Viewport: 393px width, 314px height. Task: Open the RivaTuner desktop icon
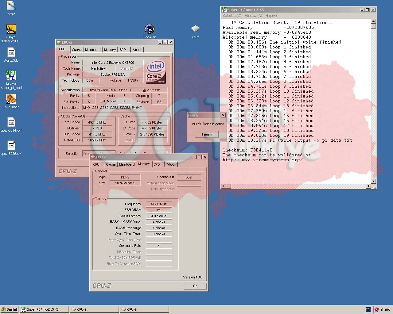11,99
